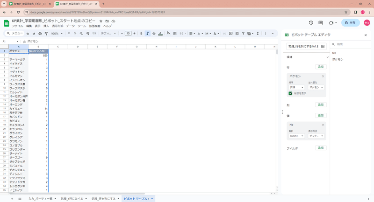Open the 編集 menu

coord(29,26)
